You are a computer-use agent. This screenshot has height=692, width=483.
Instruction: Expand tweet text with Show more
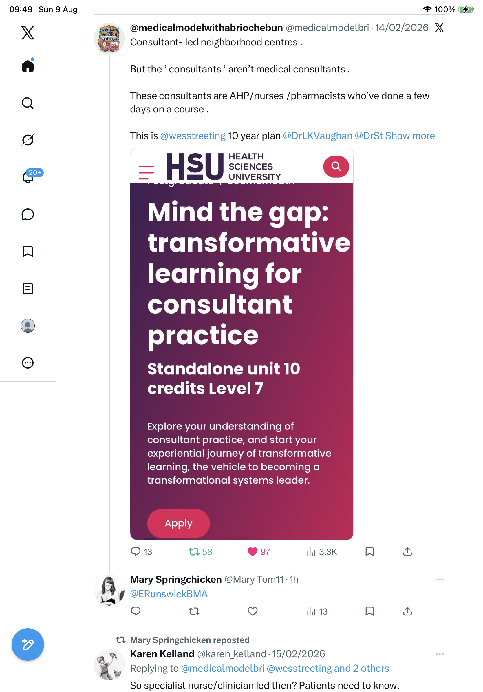(x=410, y=136)
